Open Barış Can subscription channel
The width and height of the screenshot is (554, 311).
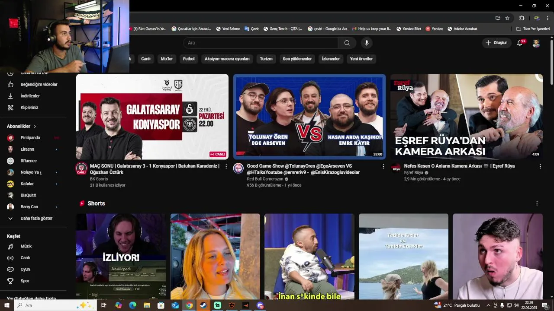pos(33,207)
